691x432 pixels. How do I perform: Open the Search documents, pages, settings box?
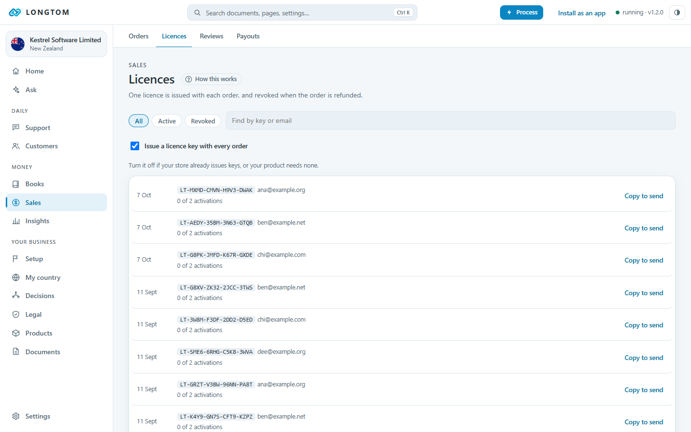click(x=302, y=12)
